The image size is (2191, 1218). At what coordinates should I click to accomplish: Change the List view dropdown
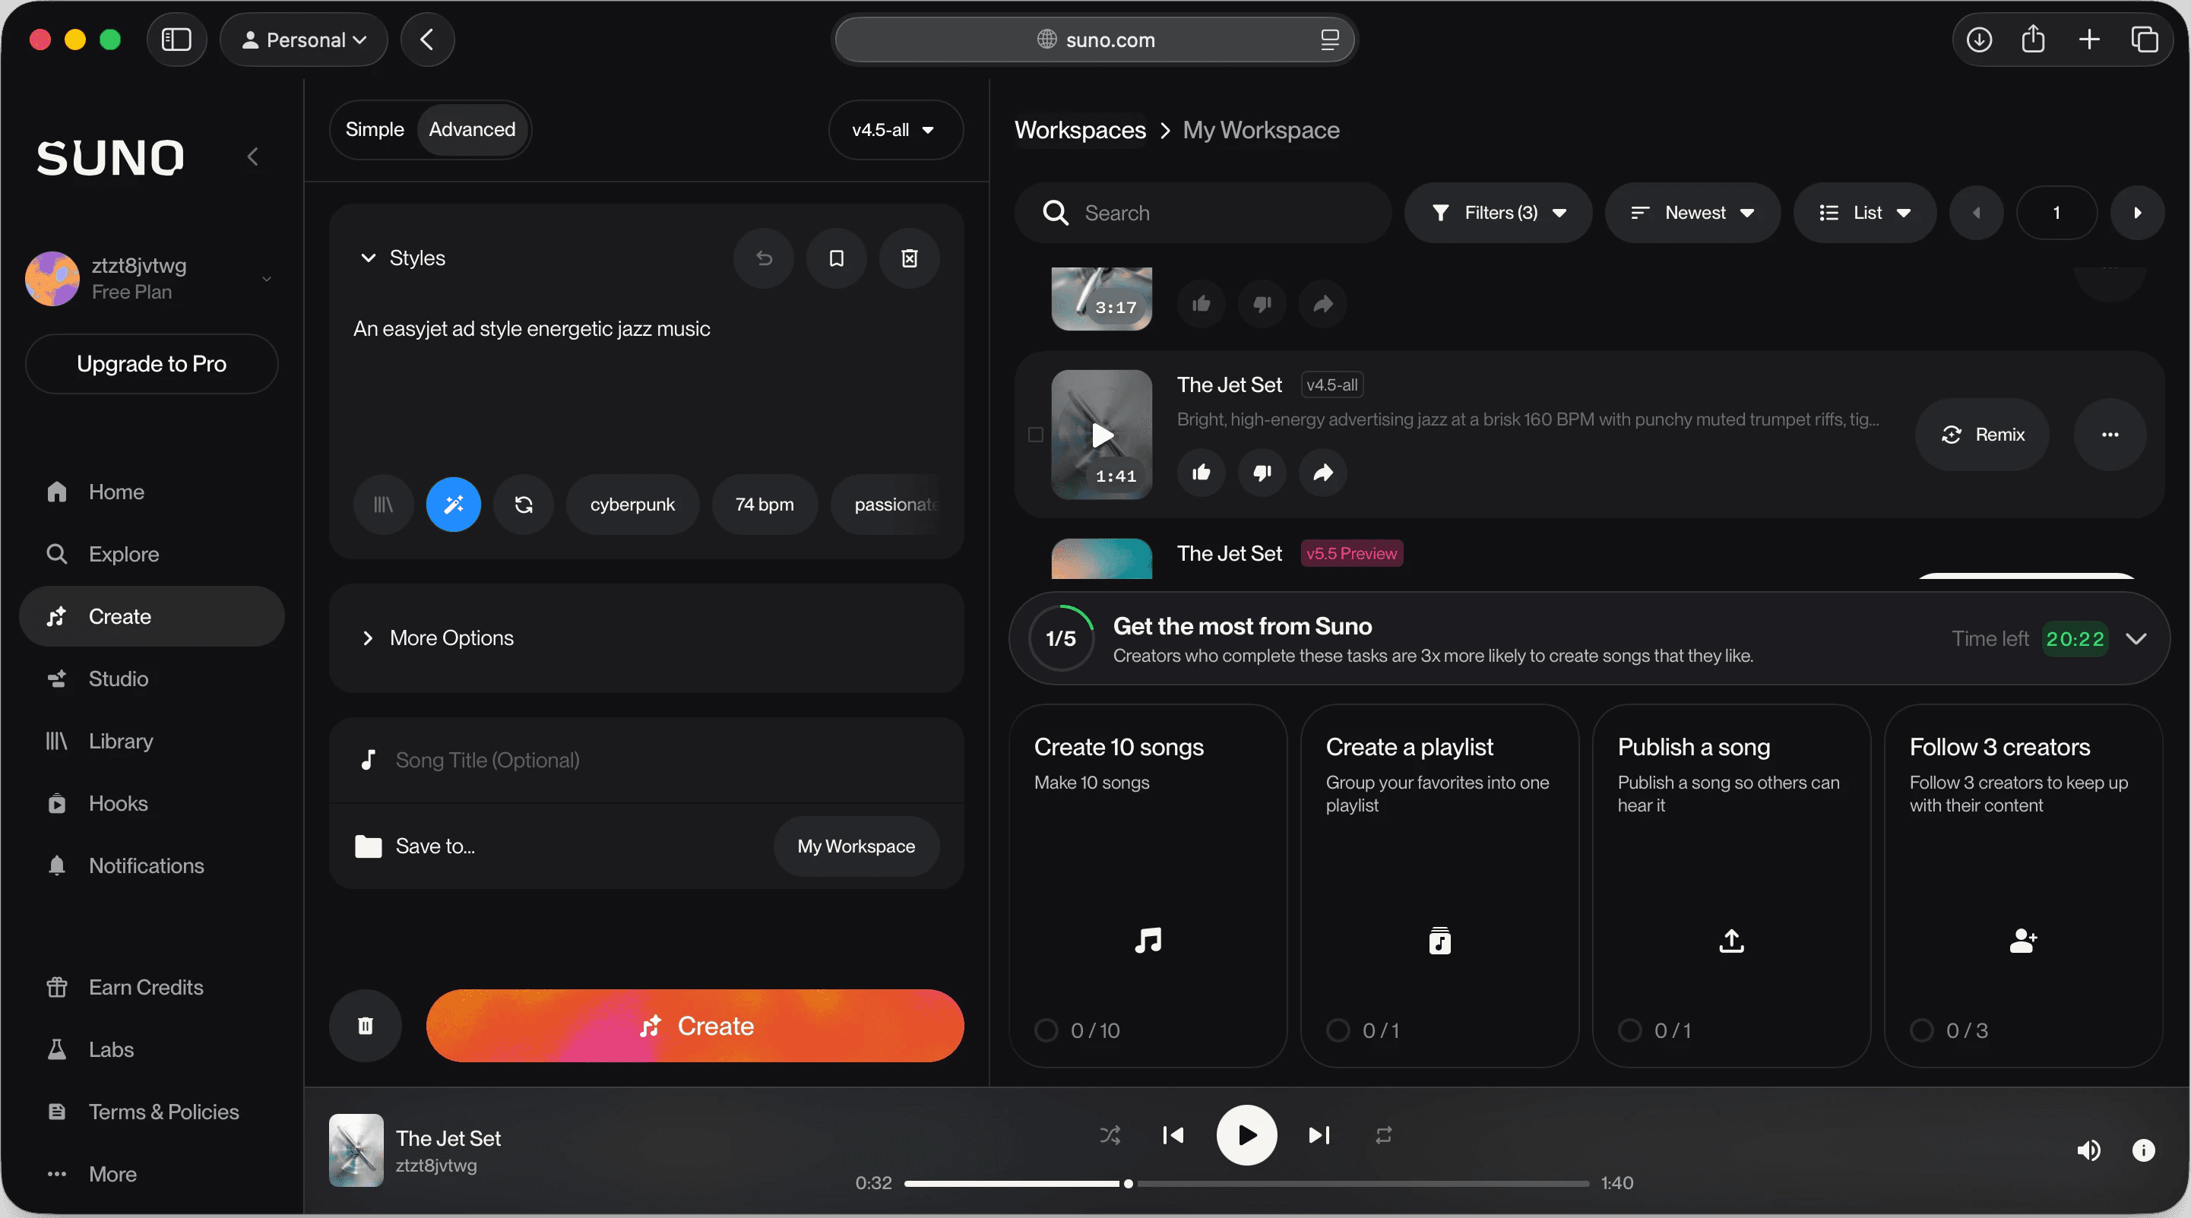pos(1864,213)
